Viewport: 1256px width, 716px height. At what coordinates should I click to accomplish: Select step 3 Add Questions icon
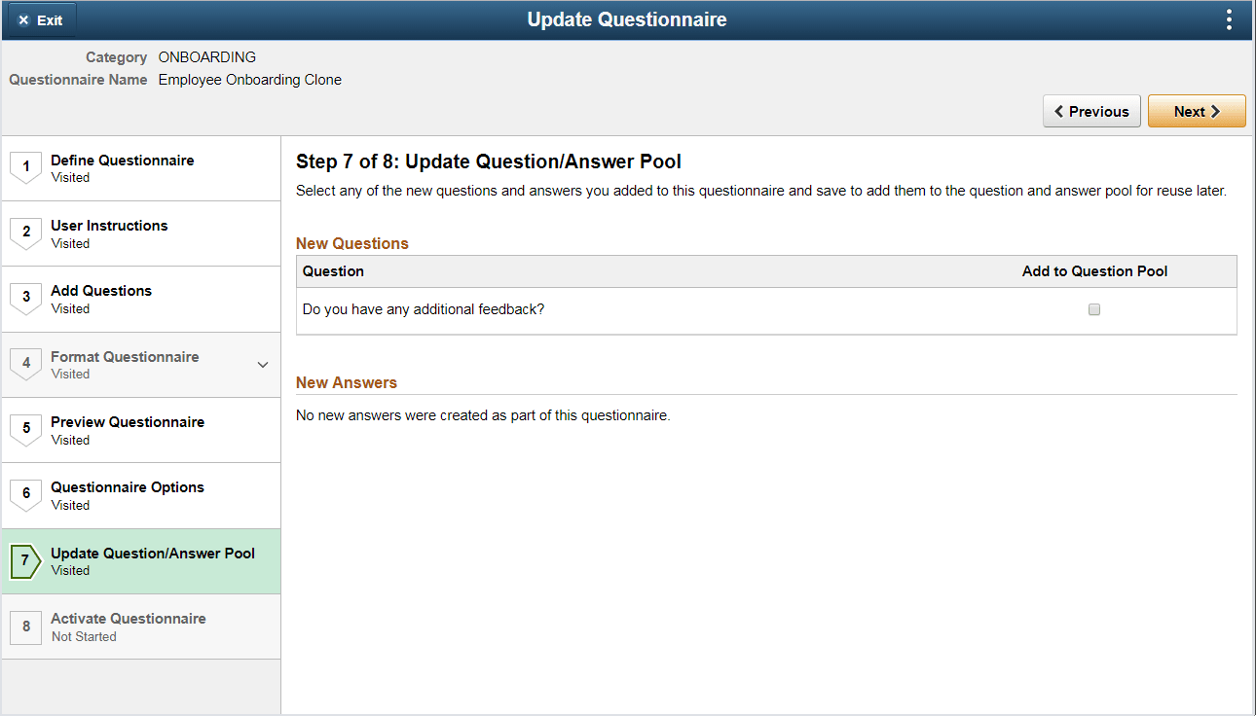[x=25, y=299]
